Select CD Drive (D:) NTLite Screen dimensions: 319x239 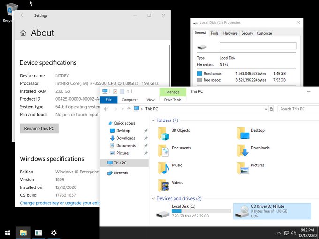coord(272,211)
